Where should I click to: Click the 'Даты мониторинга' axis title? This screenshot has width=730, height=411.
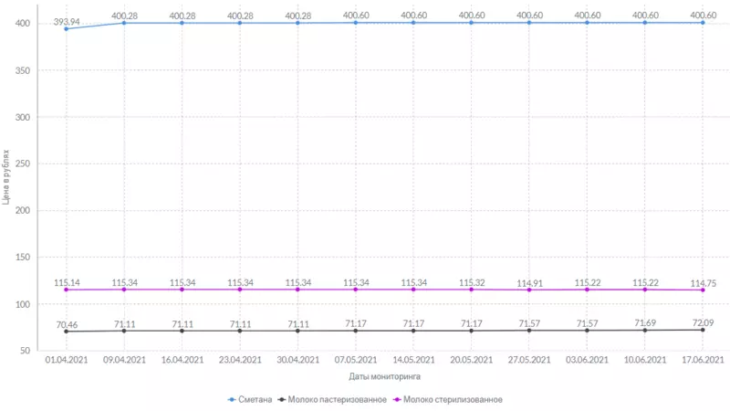pos(384,376)
